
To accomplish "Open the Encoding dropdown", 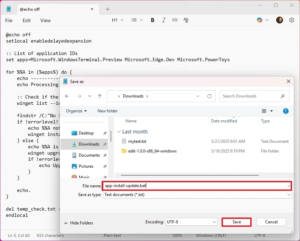I will [190, 222].
